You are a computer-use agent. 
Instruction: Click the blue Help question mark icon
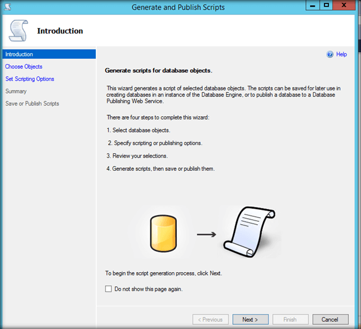[x=330, y=55]
